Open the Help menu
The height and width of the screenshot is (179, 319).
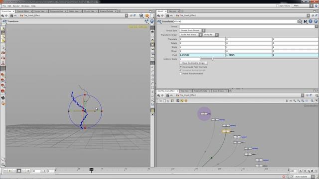click(33, 6)
